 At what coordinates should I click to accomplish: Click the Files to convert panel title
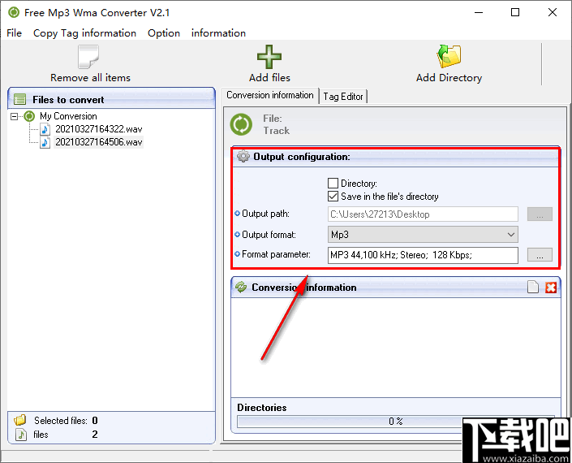(x=68, y=100)
